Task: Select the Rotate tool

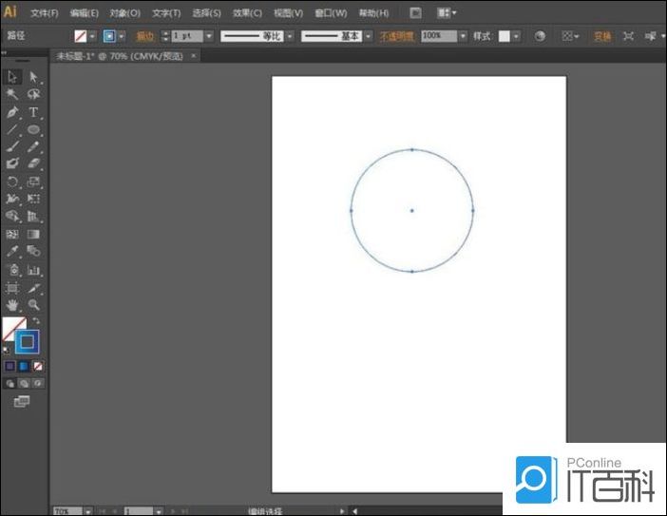Action: 13,182
